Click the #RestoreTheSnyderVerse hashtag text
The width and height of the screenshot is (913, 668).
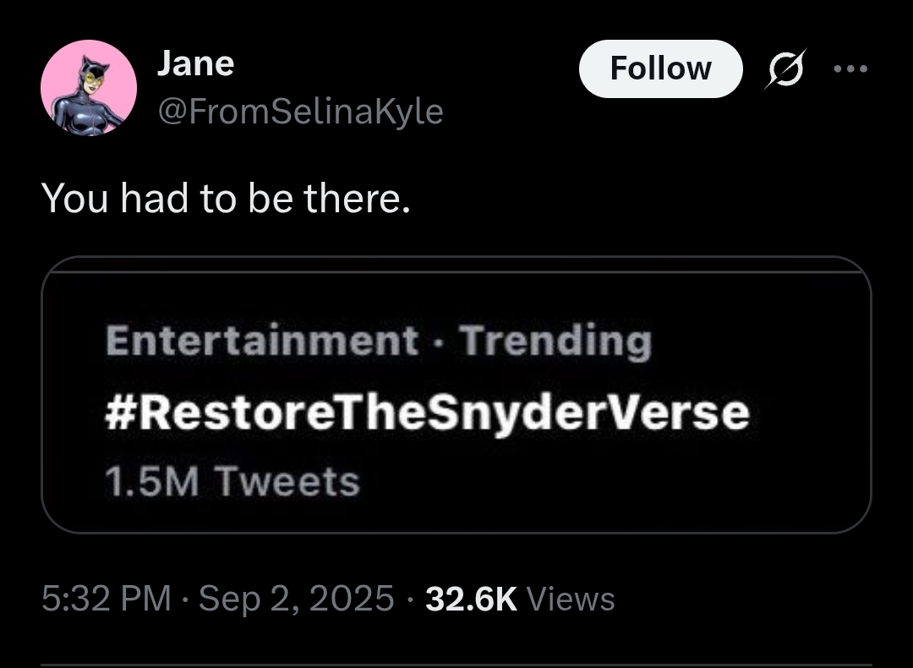point(428,413)
